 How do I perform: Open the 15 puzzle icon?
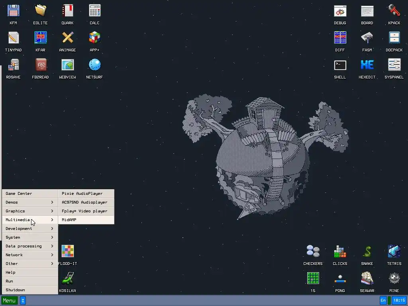[x=313, y=279]
